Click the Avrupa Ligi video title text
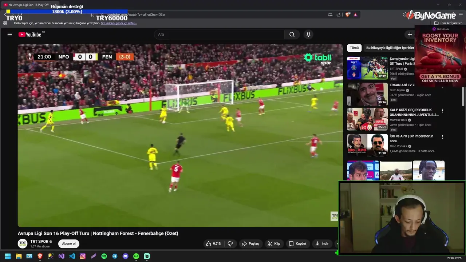 (98, 234)
